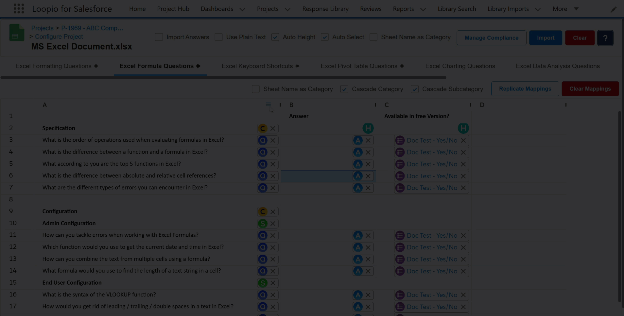Open the Configure Project breadcrumb link

(x=59, y=37)
